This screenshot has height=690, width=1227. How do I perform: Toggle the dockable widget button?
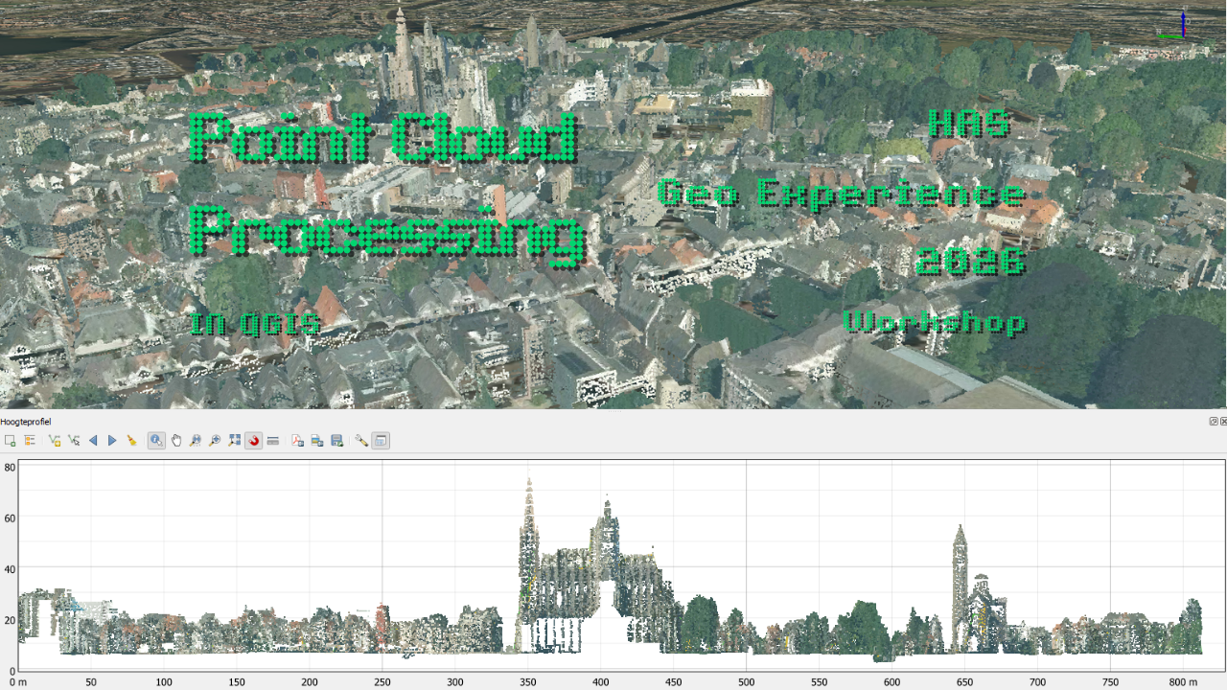381,441
